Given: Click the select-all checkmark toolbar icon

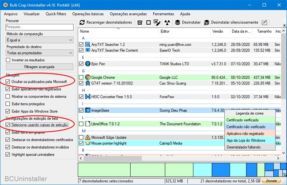Looking at the screenshot, I should 140,22.
